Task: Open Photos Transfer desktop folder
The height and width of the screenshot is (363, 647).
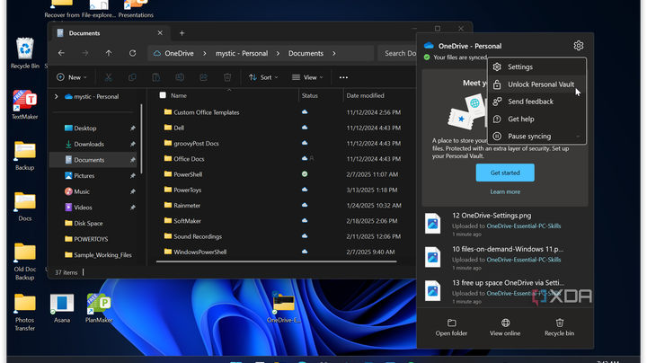Action: [x=25, y=313]
